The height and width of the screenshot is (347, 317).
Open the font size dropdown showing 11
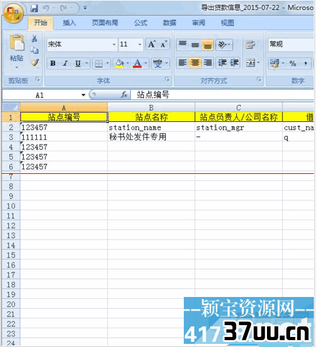[x=131, y=44]
